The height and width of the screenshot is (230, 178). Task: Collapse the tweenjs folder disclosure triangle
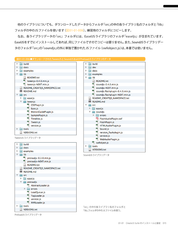[x=21, y=102]
